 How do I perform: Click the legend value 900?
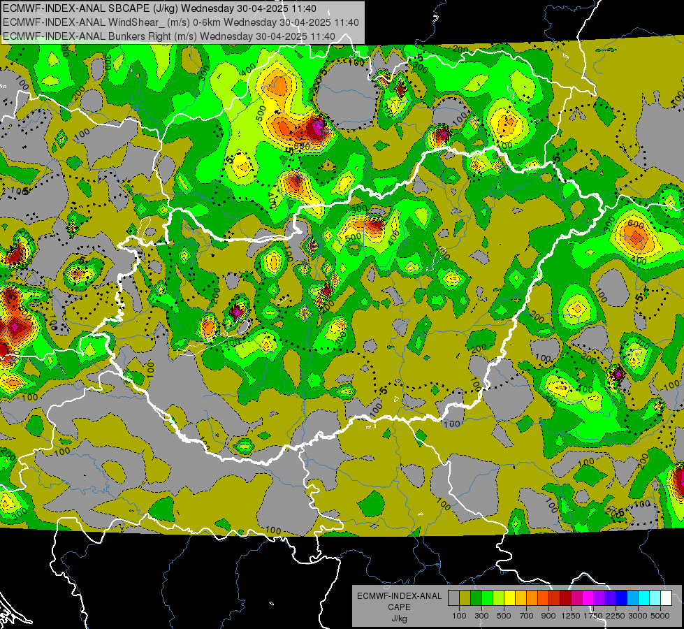tap(548, 616)
